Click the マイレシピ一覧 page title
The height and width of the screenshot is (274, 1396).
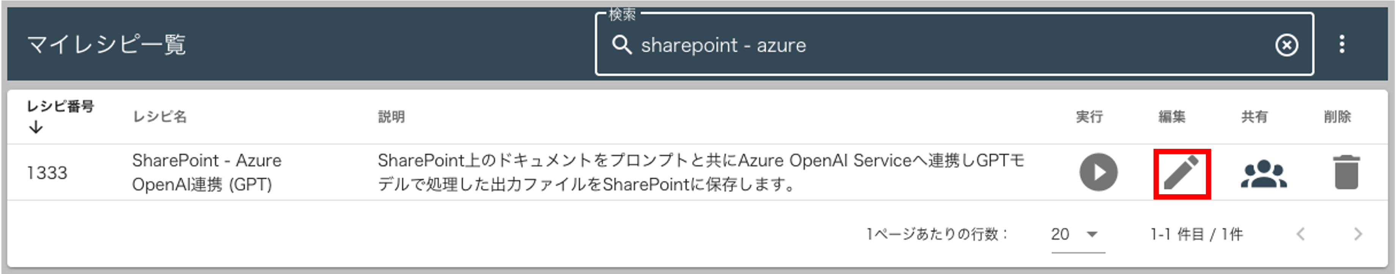pos(106,44)
